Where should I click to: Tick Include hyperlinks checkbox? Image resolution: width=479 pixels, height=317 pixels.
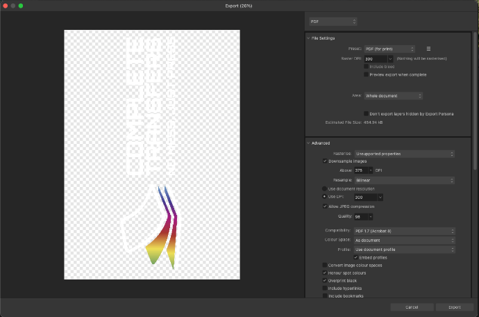click(324, 288)
